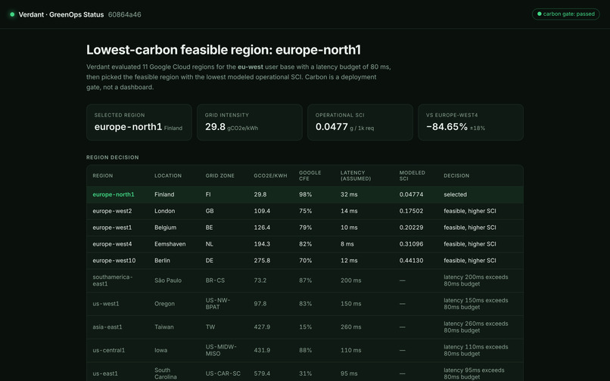Click the Verdant · GreenOps Status title

point(61,14)
